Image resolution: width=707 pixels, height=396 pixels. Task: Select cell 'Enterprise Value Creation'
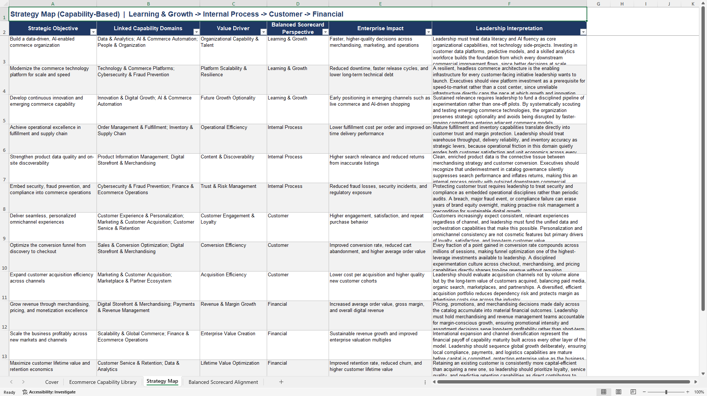point(234,345)
